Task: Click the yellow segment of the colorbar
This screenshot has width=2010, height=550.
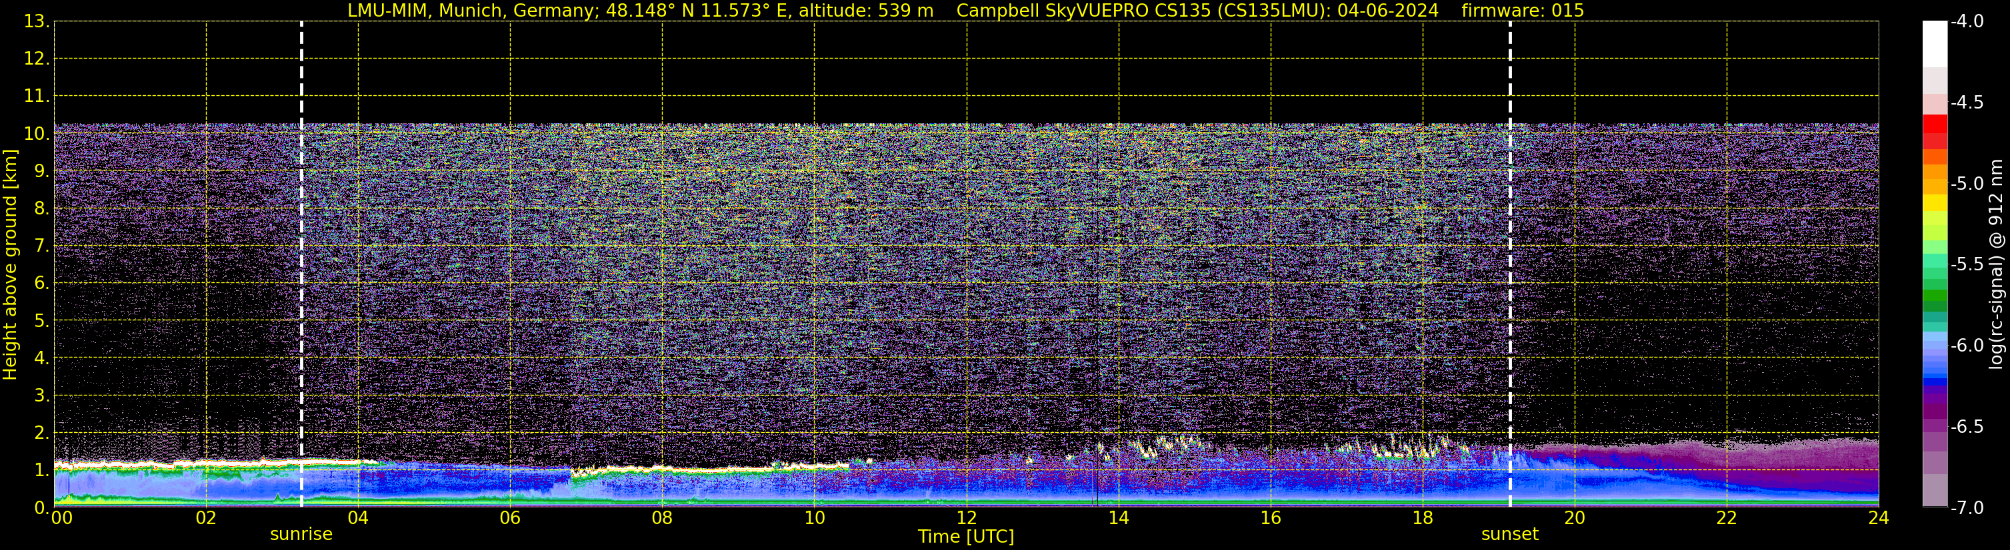Action: coord(1935,203)
